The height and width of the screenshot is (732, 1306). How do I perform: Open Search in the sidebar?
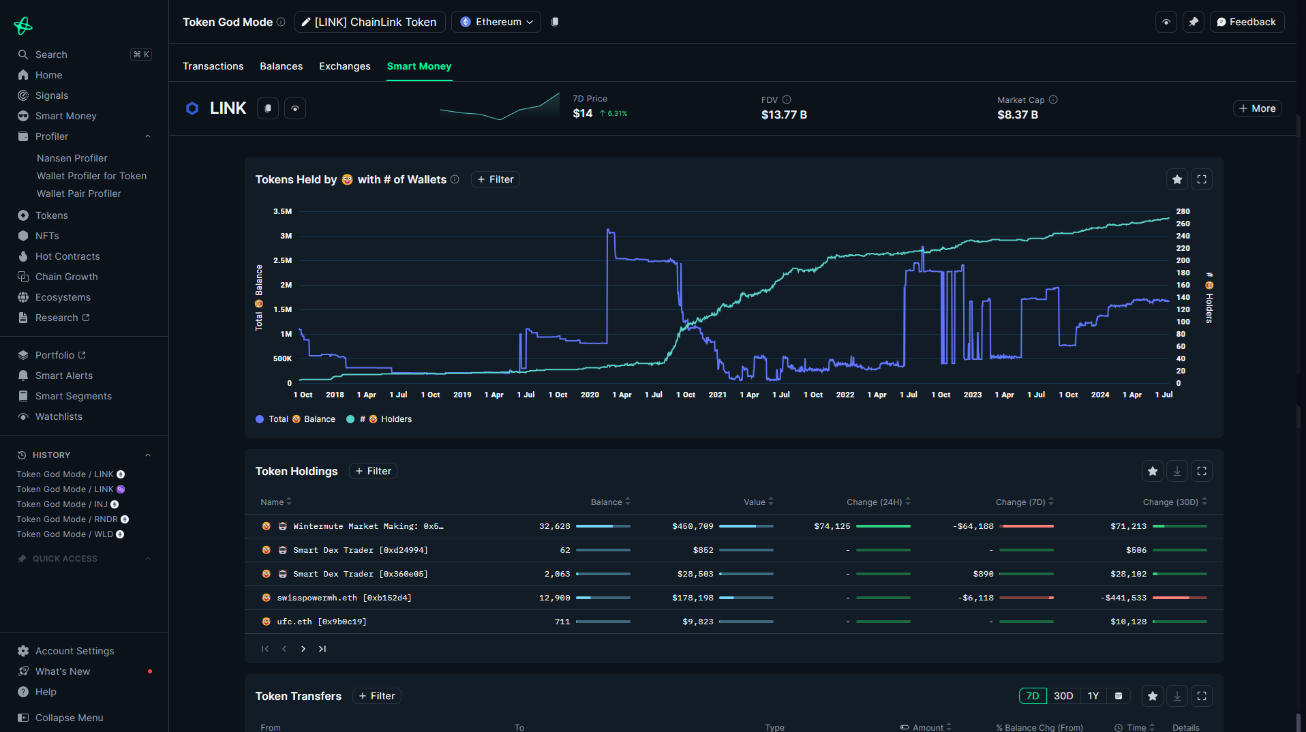(x=84, y=55)
